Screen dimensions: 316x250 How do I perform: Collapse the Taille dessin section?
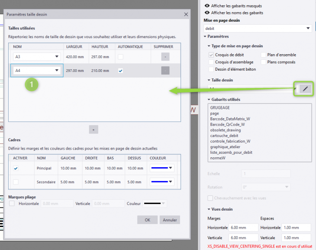coord(209,80)
